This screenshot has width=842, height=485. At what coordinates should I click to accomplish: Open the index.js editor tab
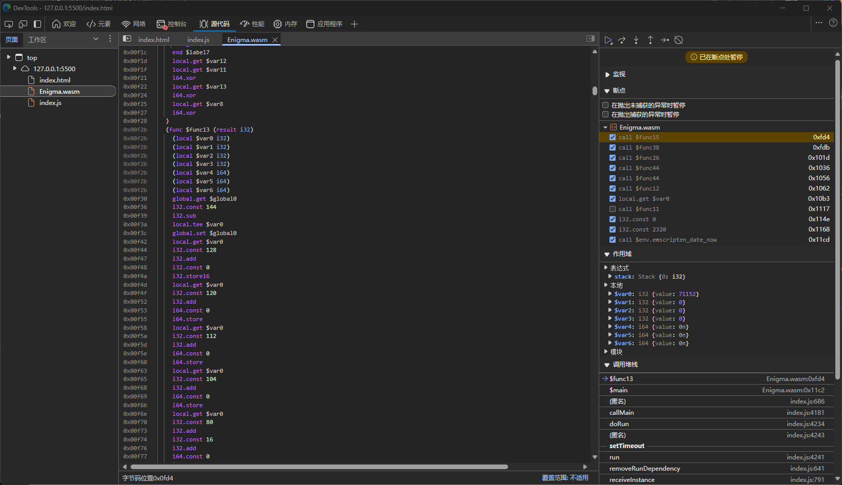click(198, 39)
